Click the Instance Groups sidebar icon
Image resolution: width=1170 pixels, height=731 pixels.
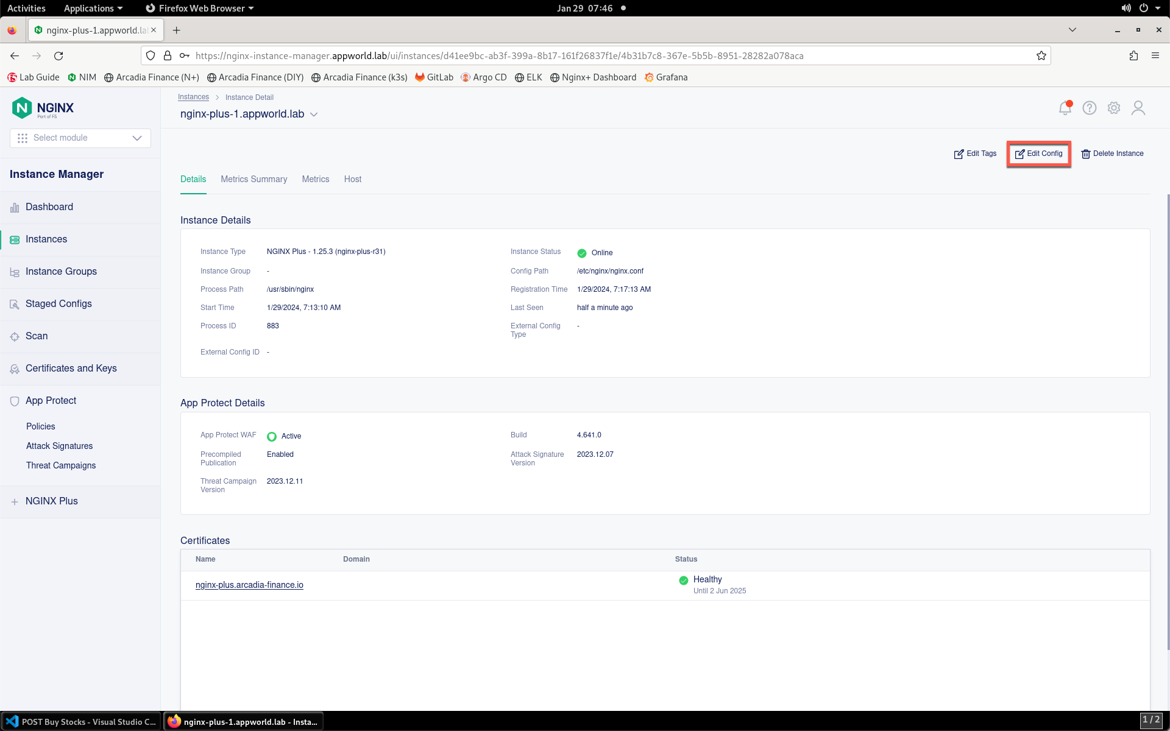(x=15, y=272)
